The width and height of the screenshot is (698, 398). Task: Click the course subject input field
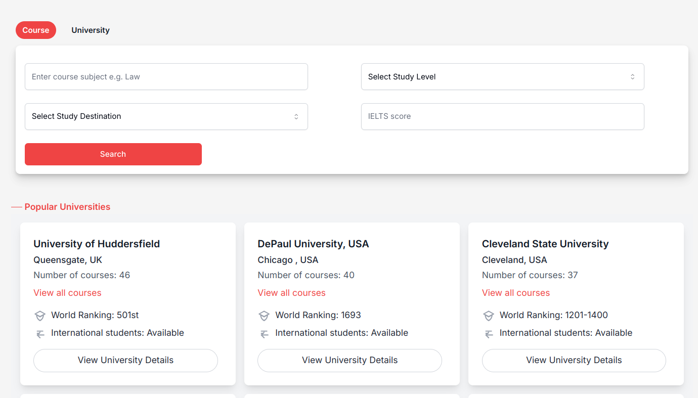point(166,76)
